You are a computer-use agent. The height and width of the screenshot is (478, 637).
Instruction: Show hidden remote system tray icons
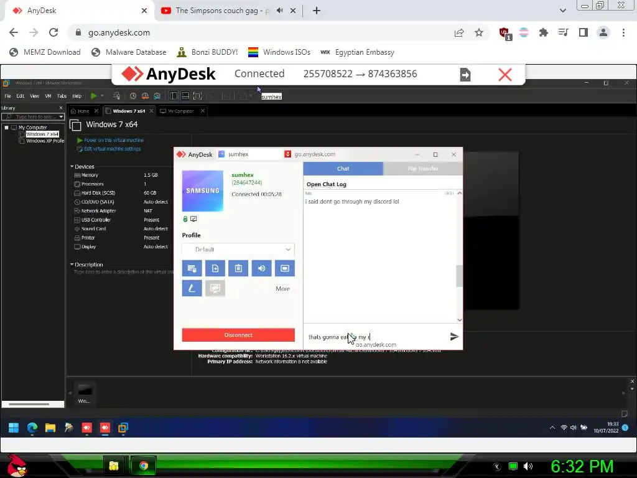pos(552,428)
